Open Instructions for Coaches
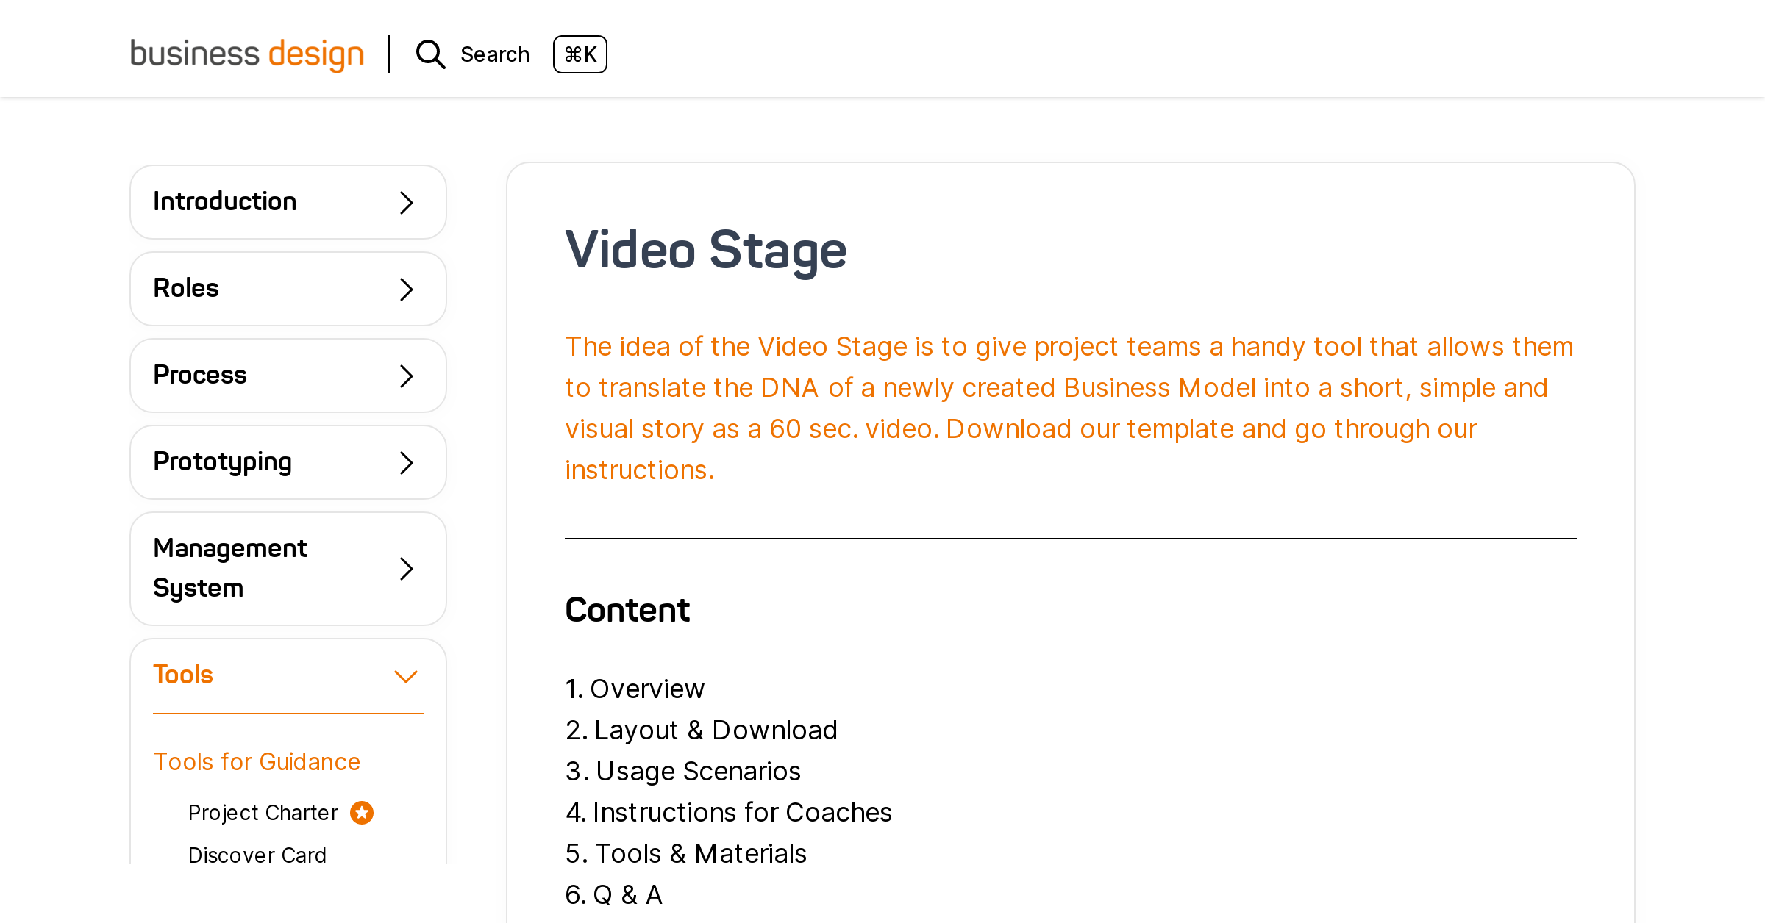Image resolution: width=1765 pixels, height=923 pixels. [742, 812]
